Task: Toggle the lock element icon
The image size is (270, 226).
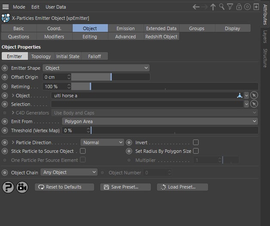Action: click(239, 7)
